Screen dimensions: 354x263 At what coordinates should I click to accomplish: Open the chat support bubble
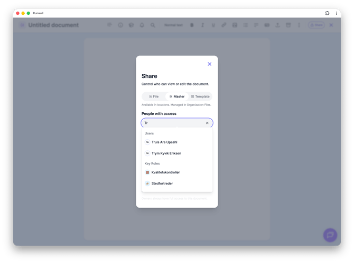(x=330, y=235)
